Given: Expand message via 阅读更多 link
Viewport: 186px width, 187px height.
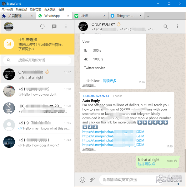Looking at the screenshot, I should [x=109, y=81].
